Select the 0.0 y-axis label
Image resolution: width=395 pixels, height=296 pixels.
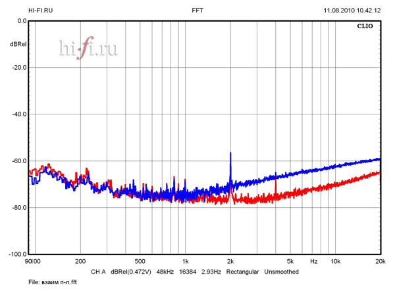tap(21, 21)
